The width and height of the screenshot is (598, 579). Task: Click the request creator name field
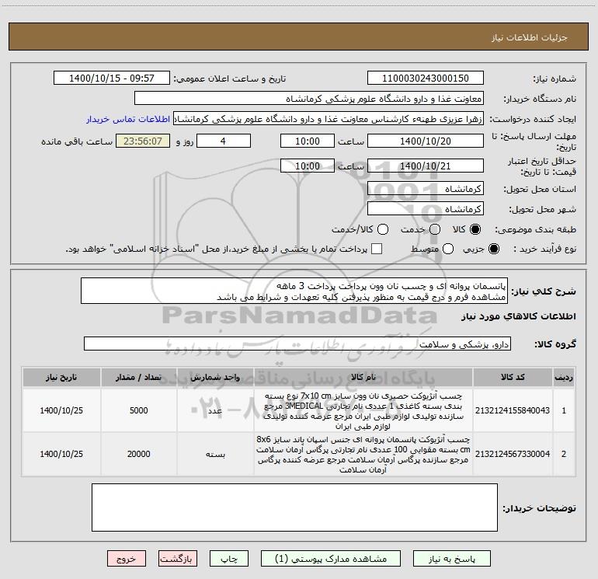[x=329, y=118]
